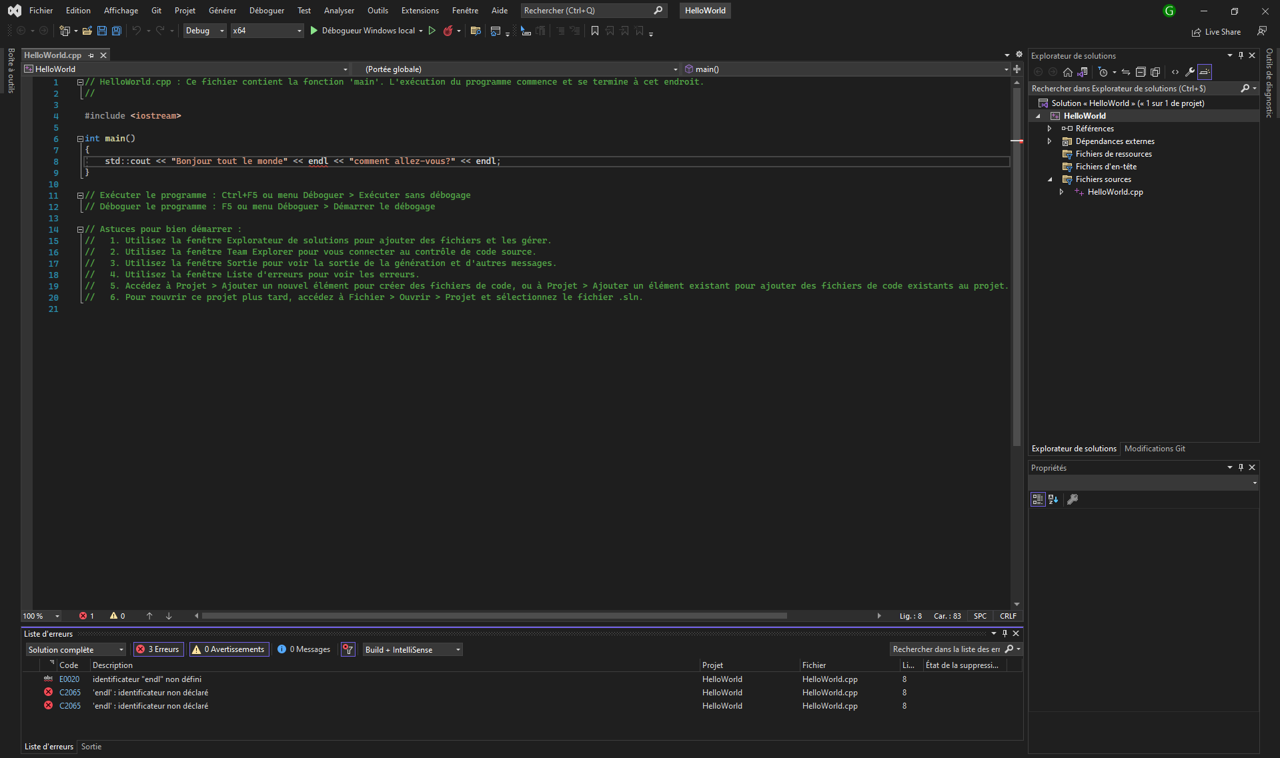Click the green account avatar G
This screenshot has width=1280, height=758.
1169,11
